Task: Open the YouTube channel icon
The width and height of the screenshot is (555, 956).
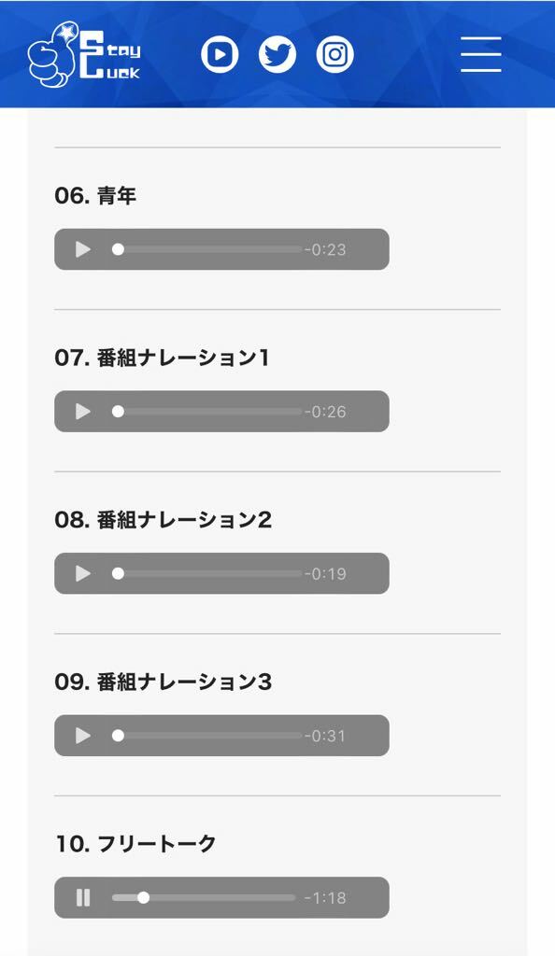Action: pos(220,55)
